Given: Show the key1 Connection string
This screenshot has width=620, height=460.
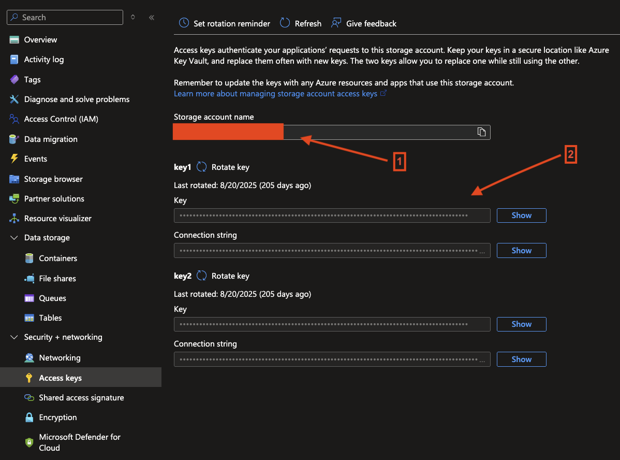Looking at the screenshot, I should point(521,251).
